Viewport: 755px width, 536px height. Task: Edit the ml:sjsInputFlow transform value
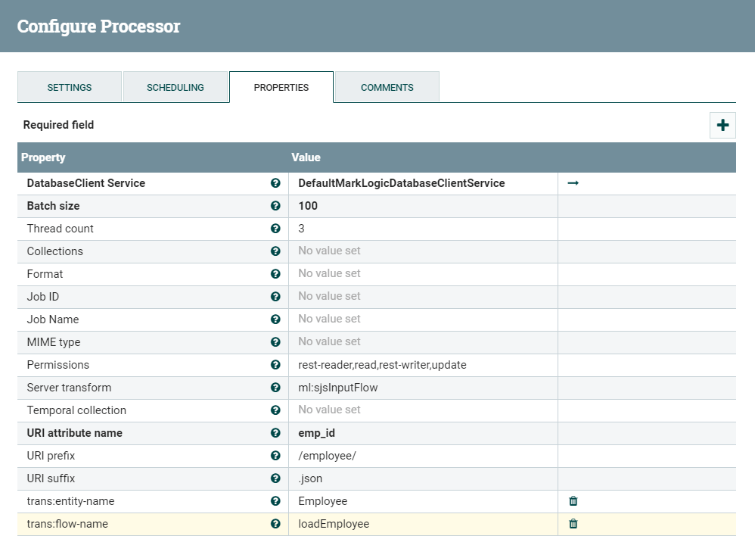click(378, 387)
